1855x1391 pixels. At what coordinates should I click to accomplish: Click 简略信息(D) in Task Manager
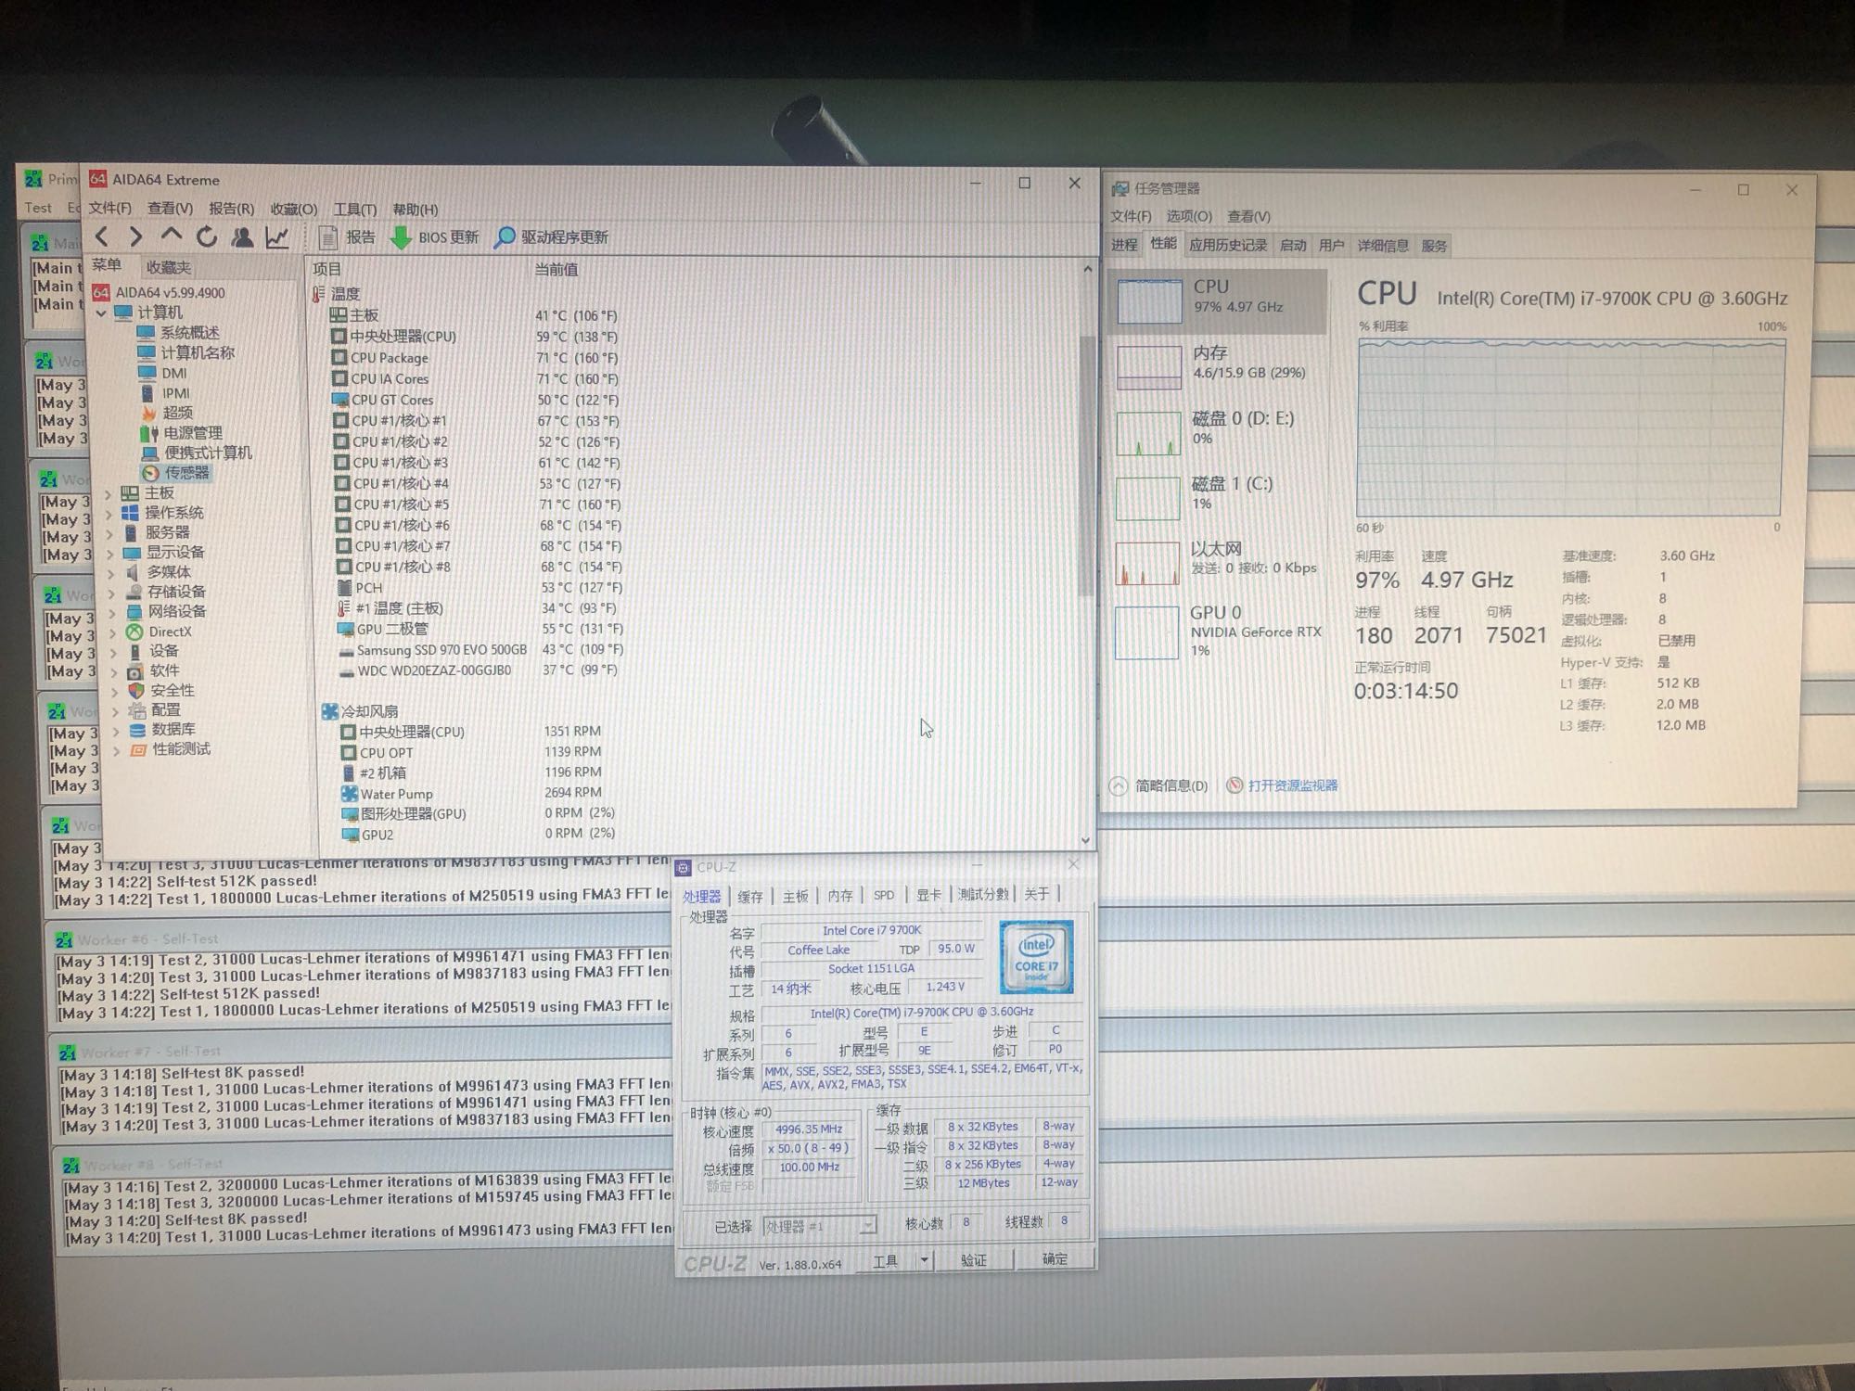coord(1159,786)
